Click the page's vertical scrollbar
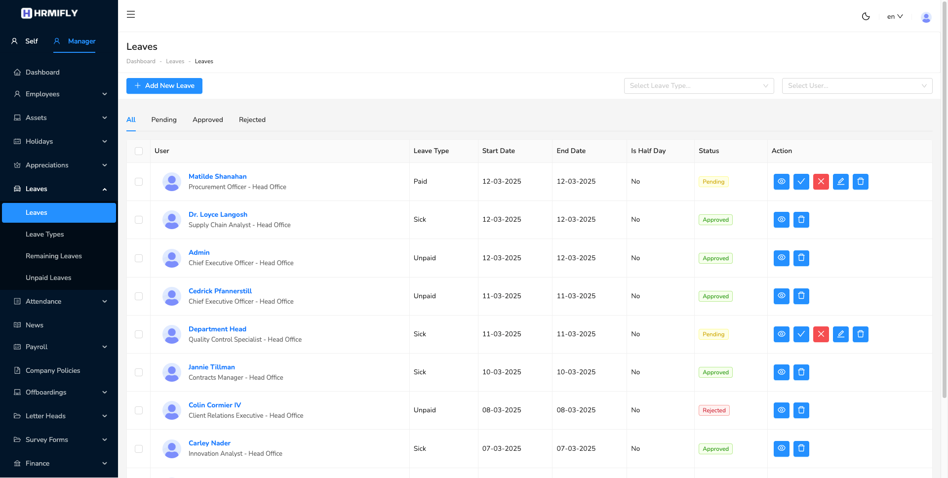948x478 pixels. point(944,198)
